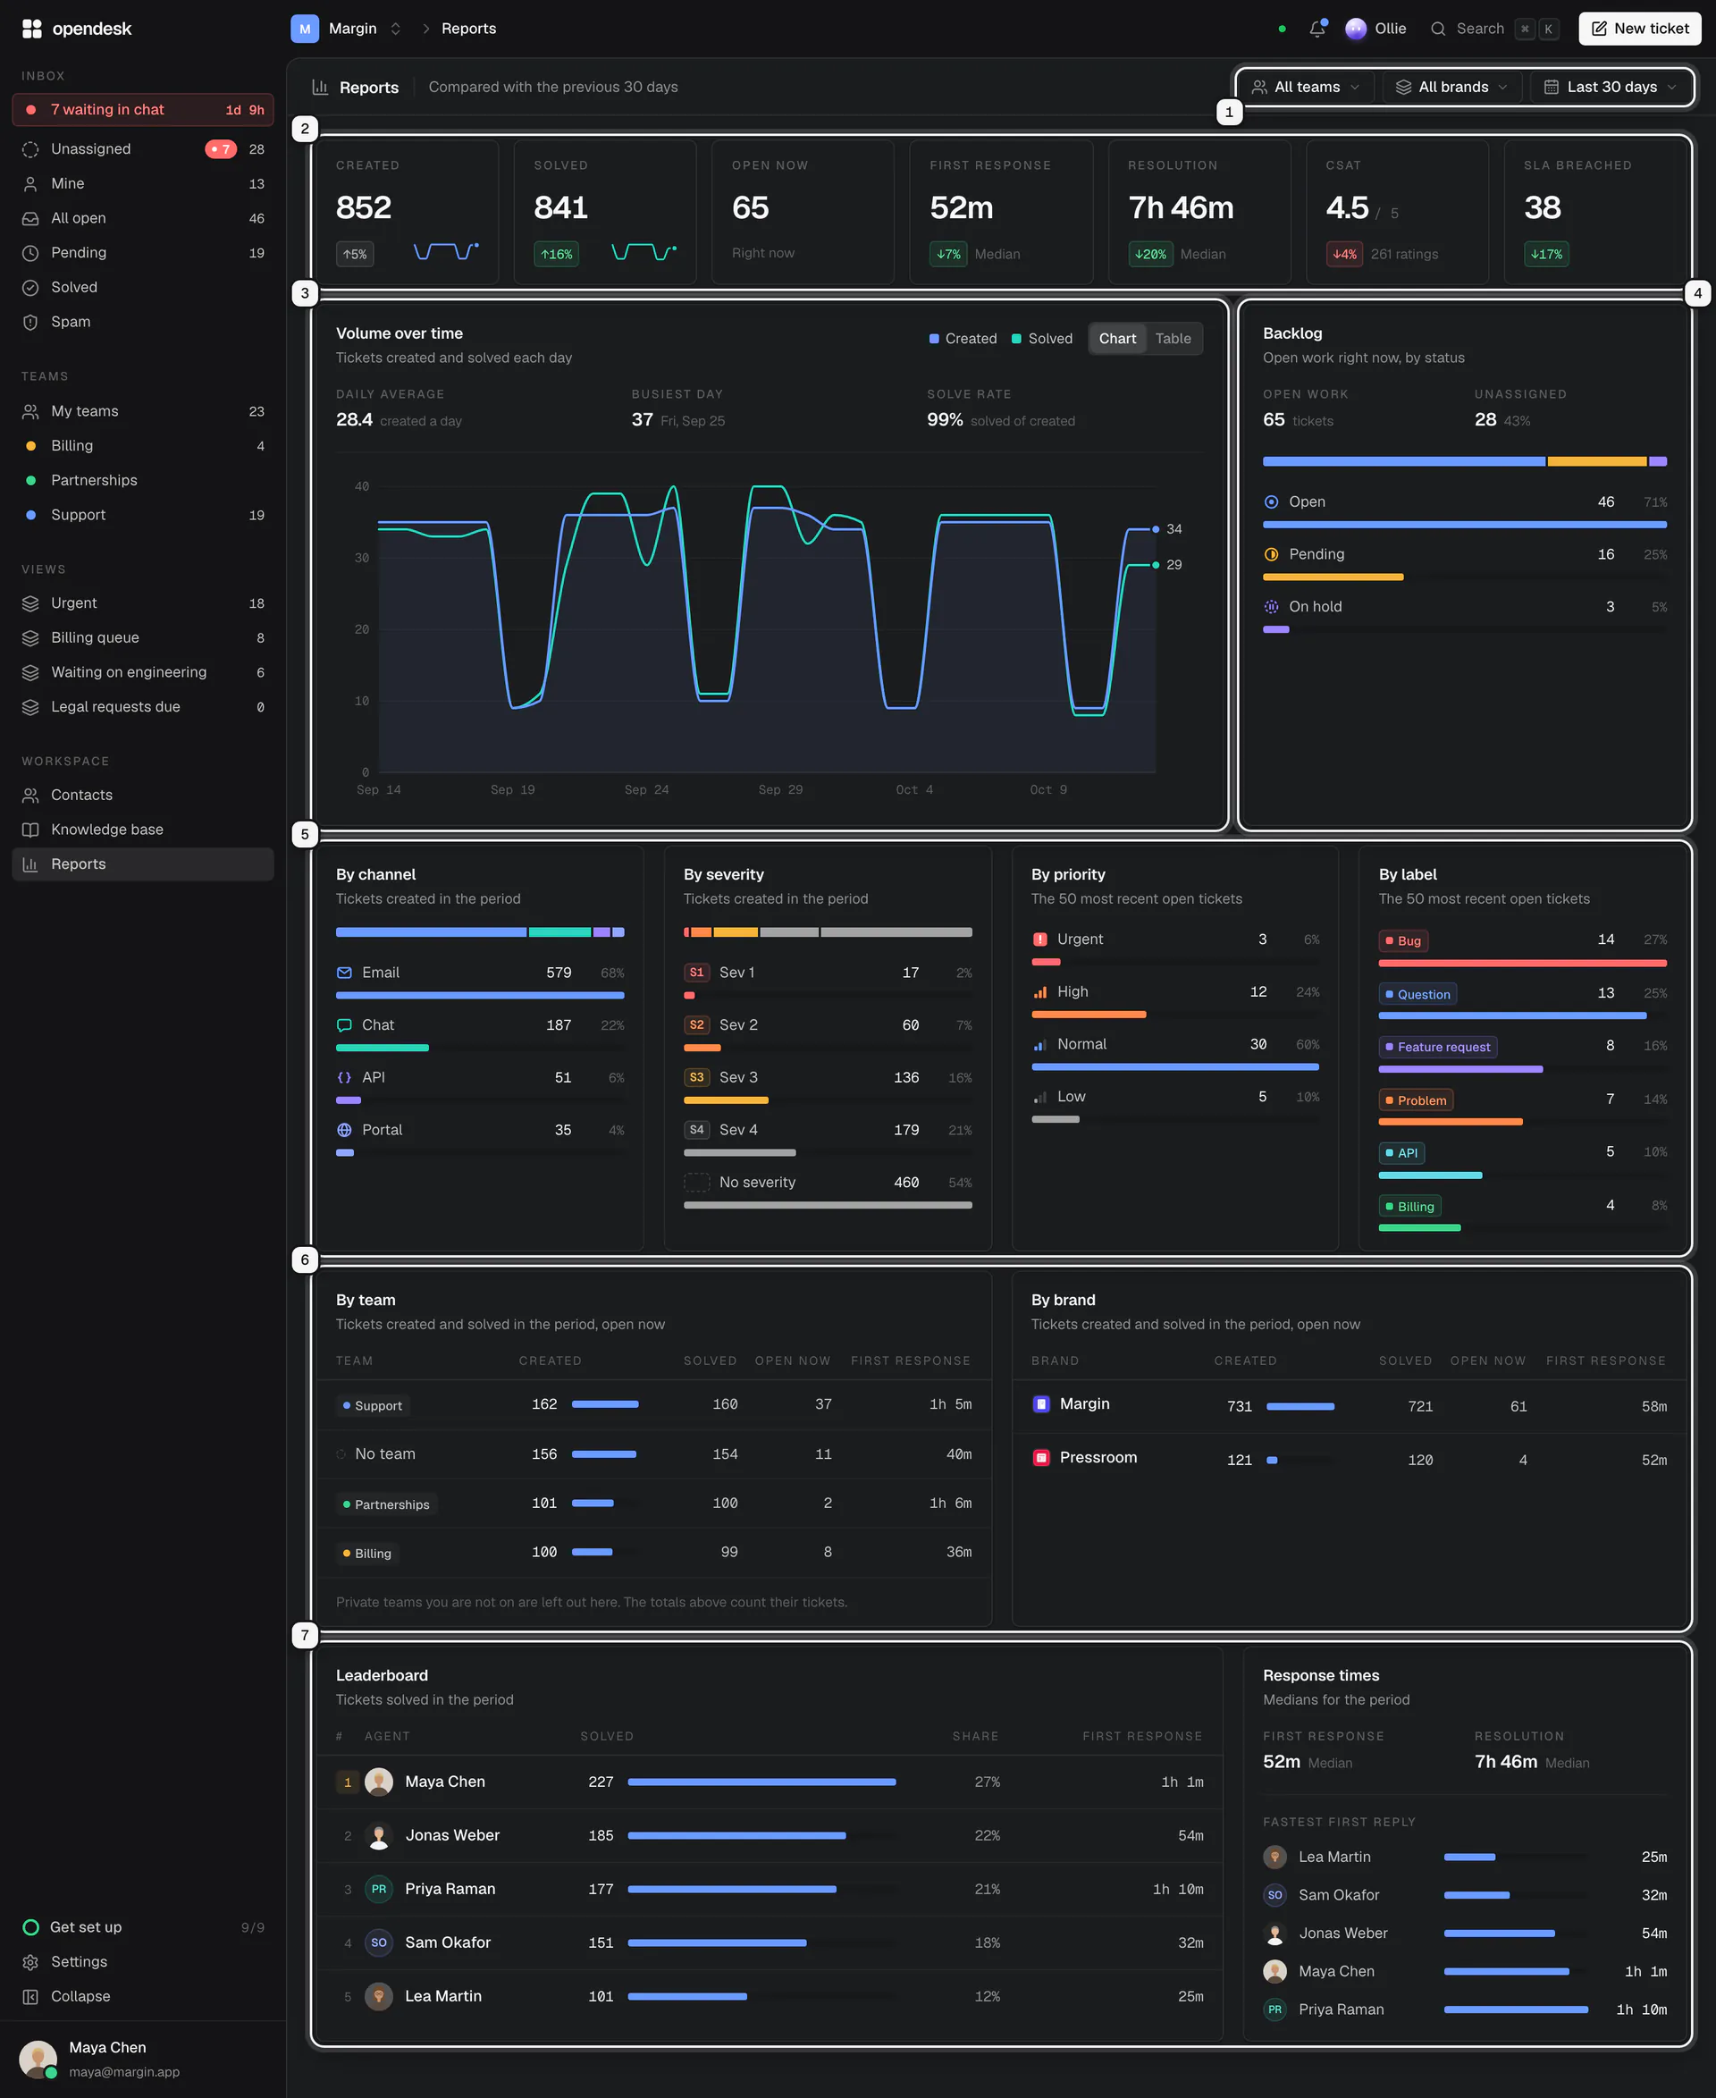Viewport: 1716px width, 2098px height.
Task: Click the Solved checkmark icon
Action: pos(30,288)
